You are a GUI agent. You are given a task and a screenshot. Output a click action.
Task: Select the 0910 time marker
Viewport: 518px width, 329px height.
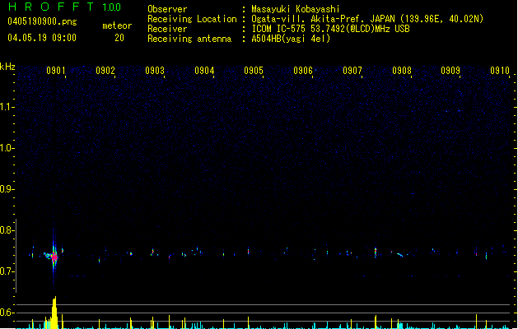click(500, 70)
